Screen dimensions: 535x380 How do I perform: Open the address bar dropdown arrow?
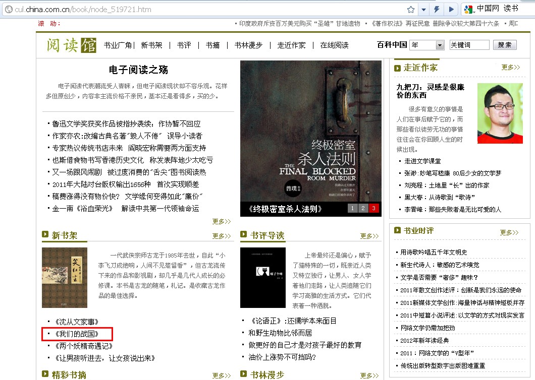[423, 10]
